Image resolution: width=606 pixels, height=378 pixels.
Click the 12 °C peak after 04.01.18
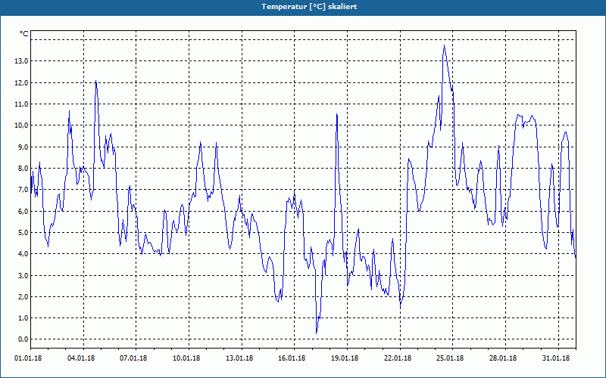pyautogui.click(x=96, y=81)
